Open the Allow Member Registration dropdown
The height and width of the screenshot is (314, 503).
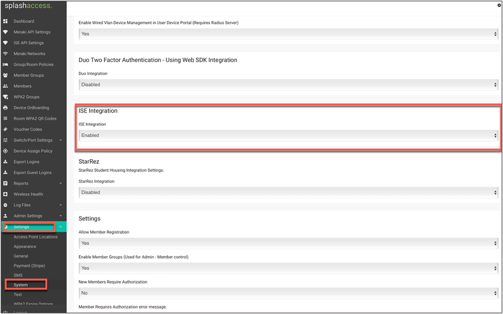[x=288, y=243]
